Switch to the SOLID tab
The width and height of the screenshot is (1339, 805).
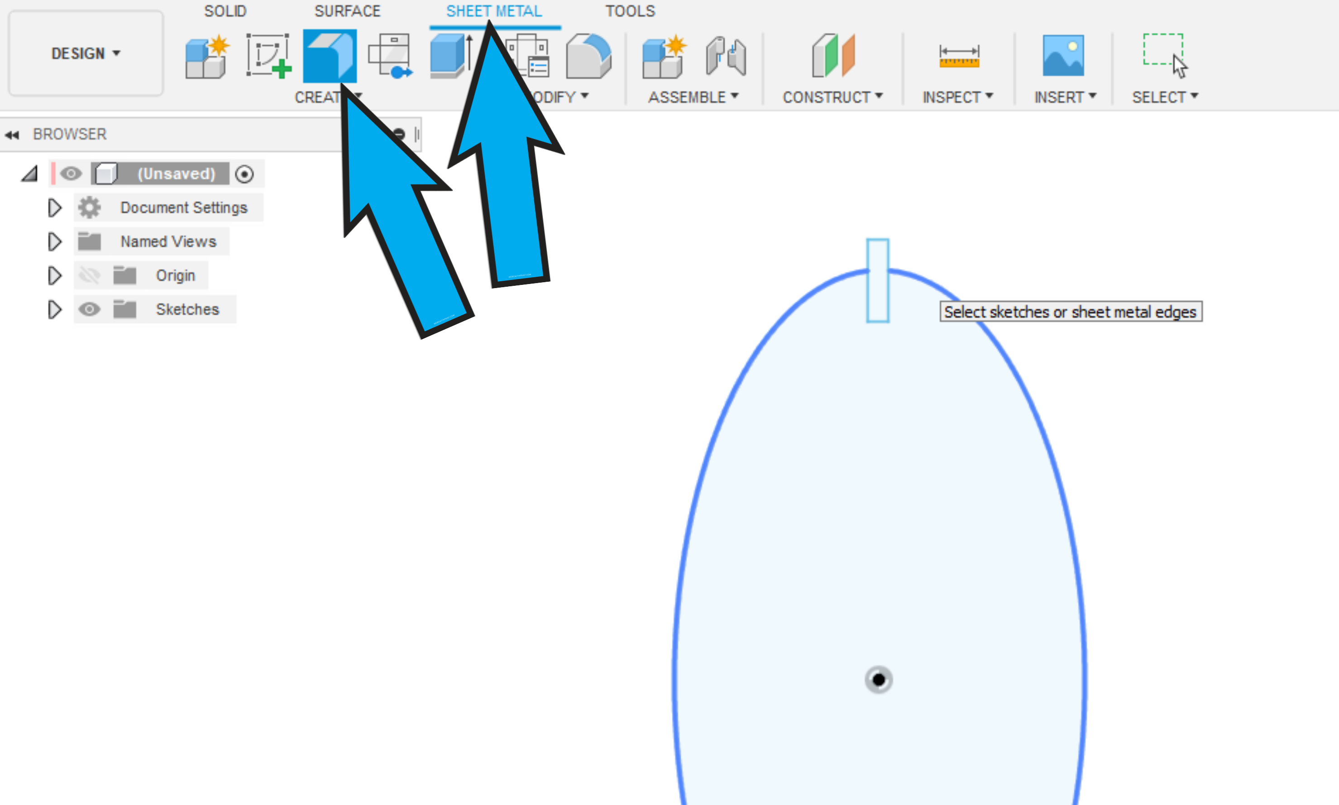(225, 11)
